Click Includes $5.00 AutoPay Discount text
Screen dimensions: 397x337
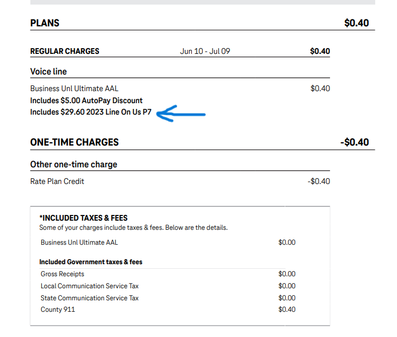point(87,101)
